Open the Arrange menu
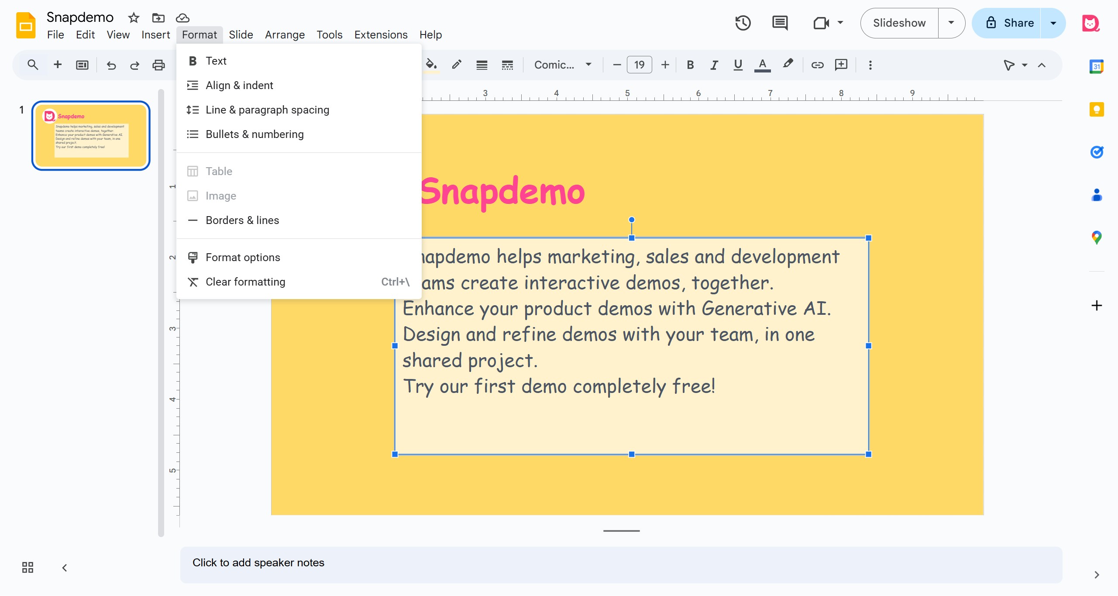The height and width of the screenshot is (596, 1118). [x=285, y=35]
